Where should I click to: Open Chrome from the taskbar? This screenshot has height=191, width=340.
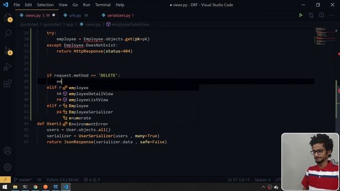click(36, 187)
